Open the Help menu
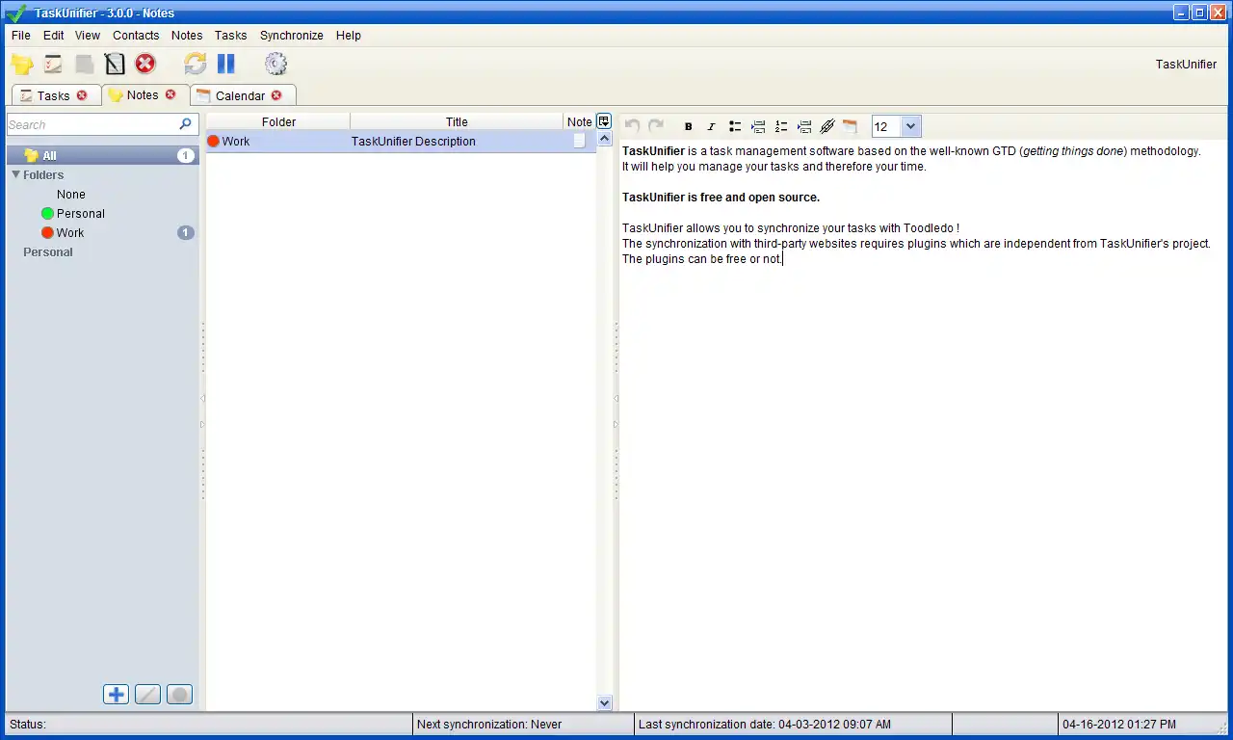The width and height of the screenshot is (1233, 740). click(349, 36)
